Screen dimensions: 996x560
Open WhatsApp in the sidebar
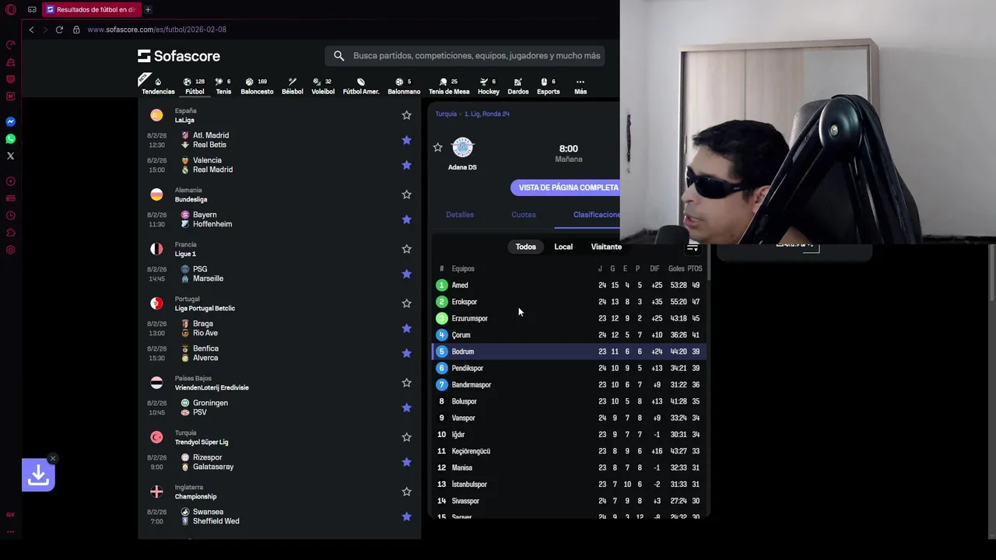[10, 138]
